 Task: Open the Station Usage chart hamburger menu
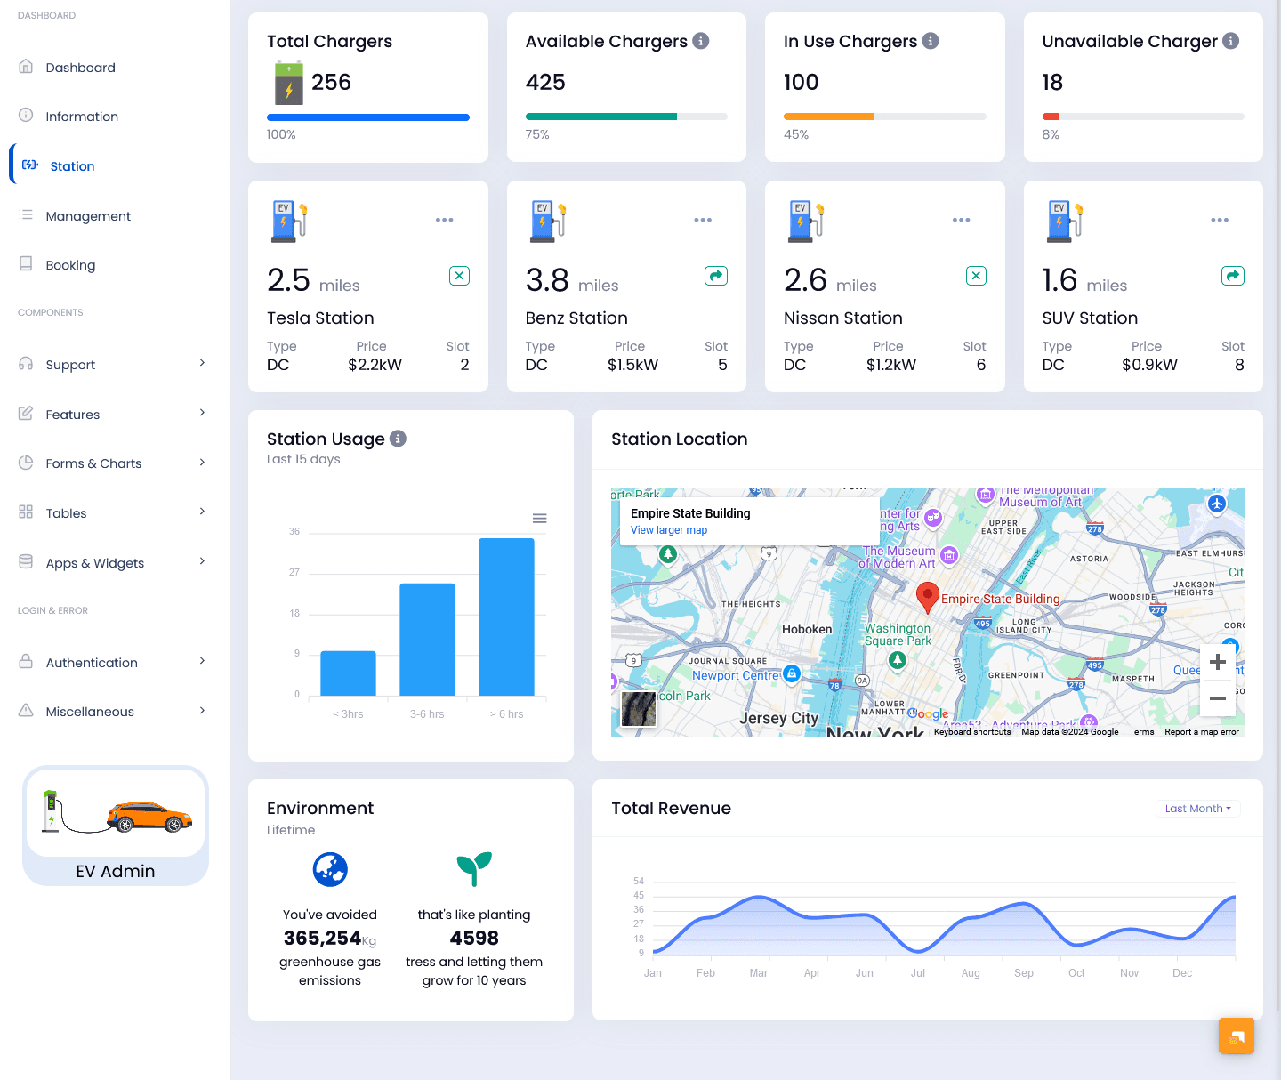(539, 518)
